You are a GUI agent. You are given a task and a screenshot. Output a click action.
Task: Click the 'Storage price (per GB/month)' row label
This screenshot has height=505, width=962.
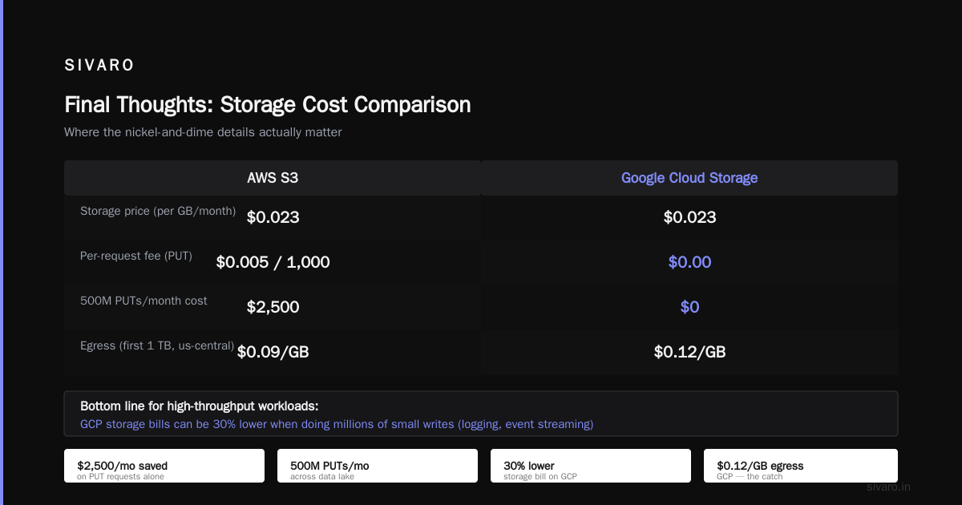158,211
